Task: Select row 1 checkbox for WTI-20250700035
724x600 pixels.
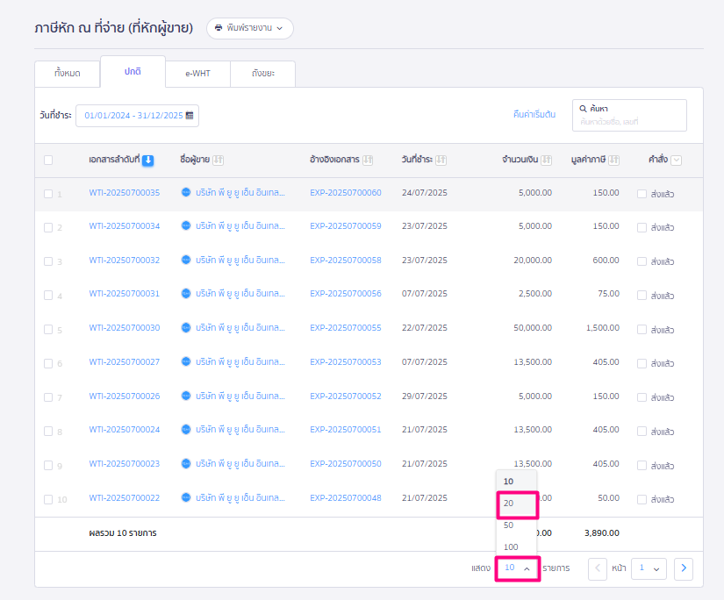Action: point(48,194)
